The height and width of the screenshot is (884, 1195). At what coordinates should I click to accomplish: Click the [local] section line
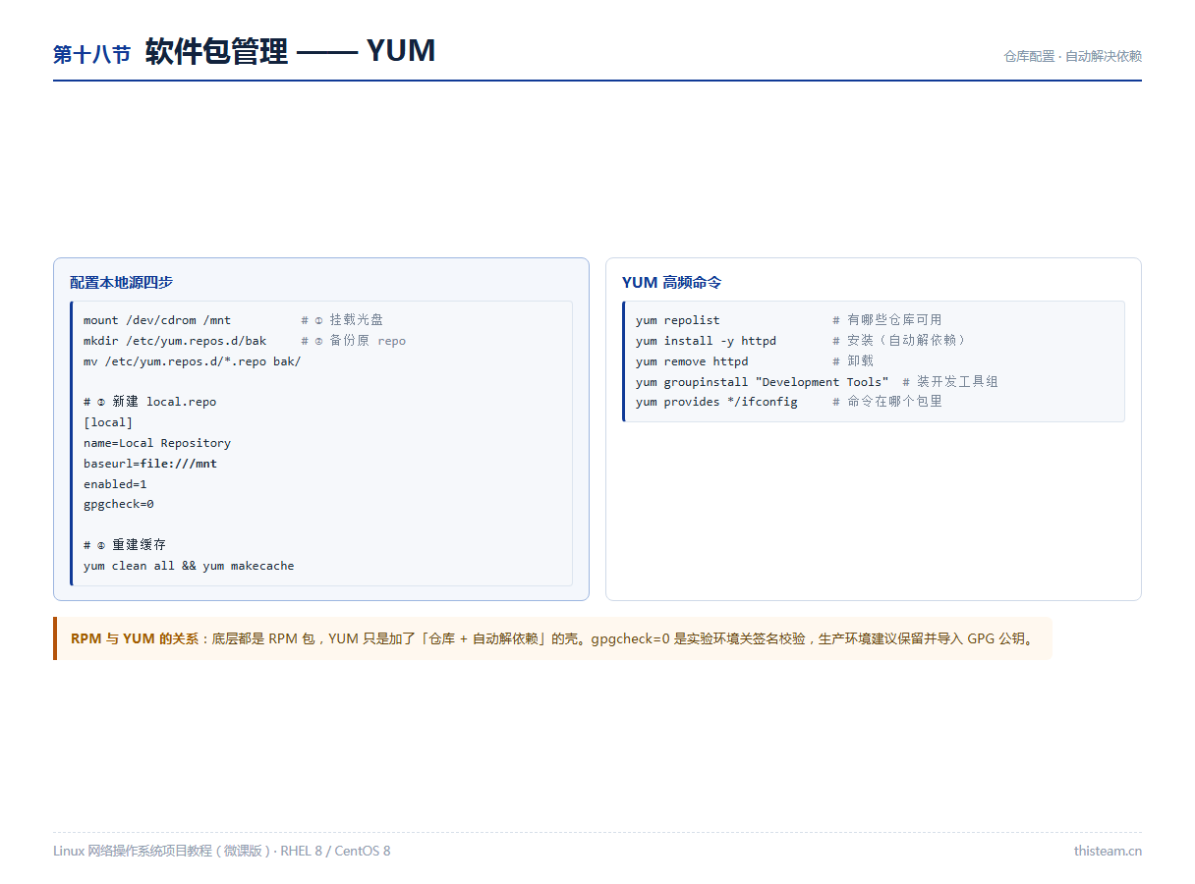(x=108, y=422)
